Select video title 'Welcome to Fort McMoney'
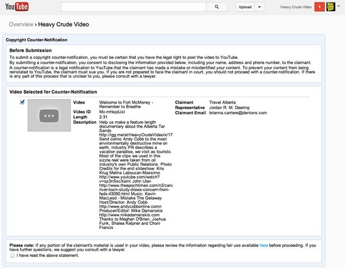 tap(126, 104)
